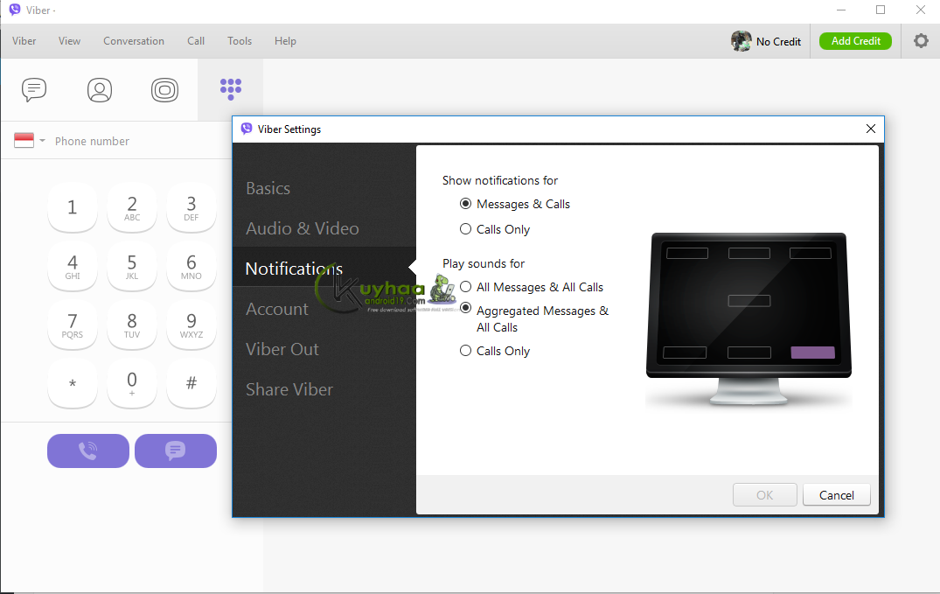This screenshot has height=594, width=940.
Task: Click the purple call button with phone icon
Action: point(88,451)
